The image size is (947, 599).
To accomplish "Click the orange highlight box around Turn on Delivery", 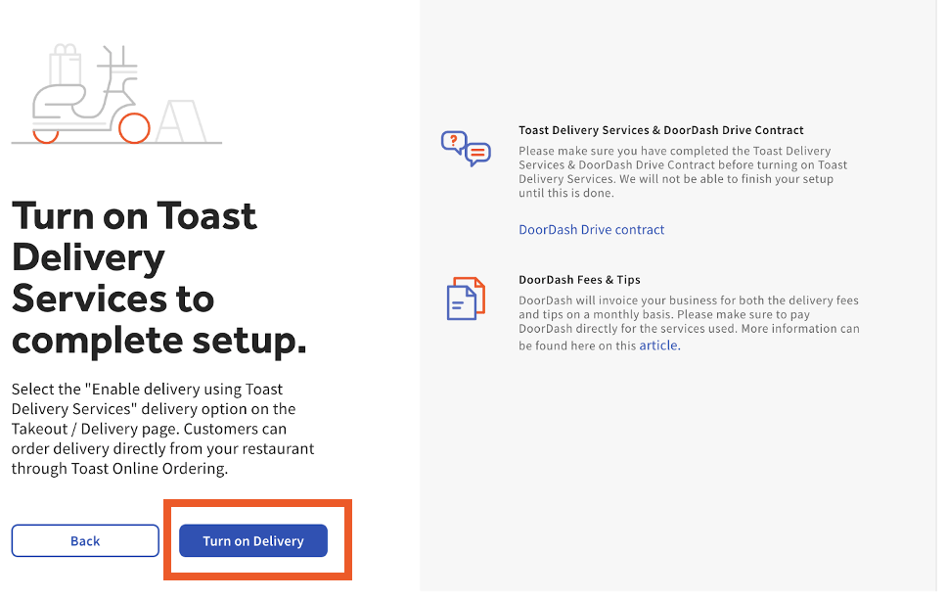I will (x=257, y=501).
